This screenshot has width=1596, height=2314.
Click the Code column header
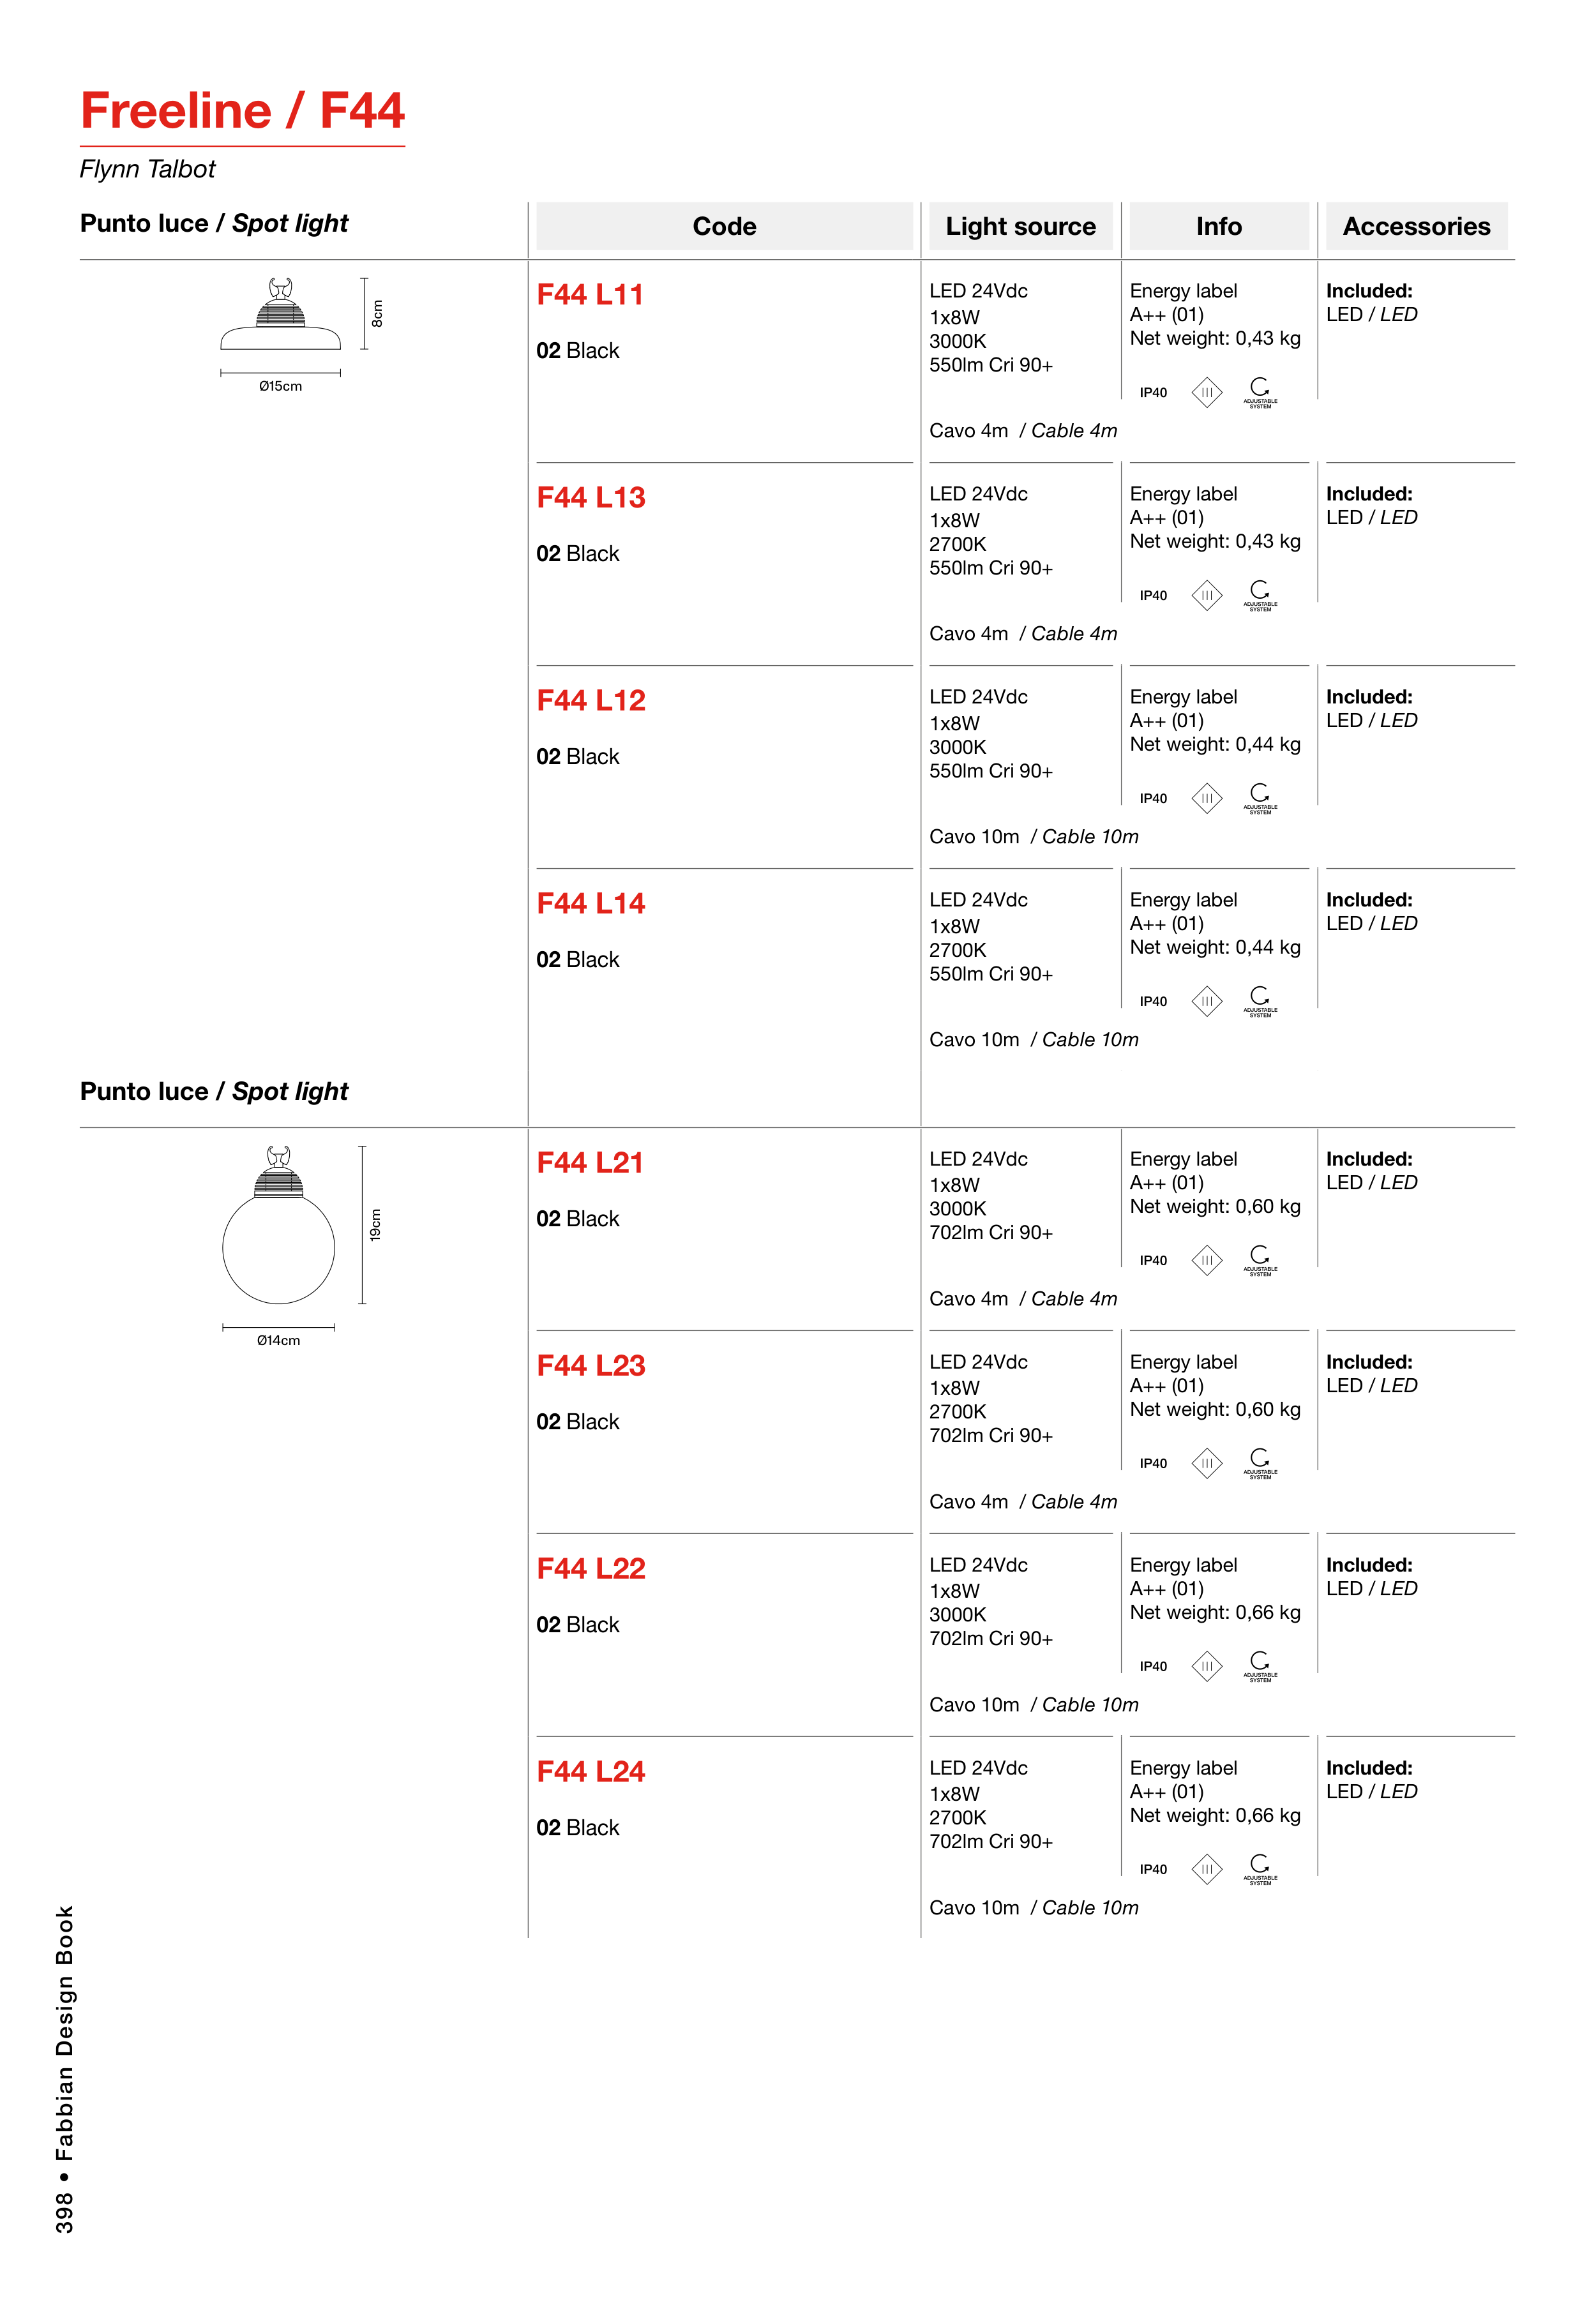(724, 227)
